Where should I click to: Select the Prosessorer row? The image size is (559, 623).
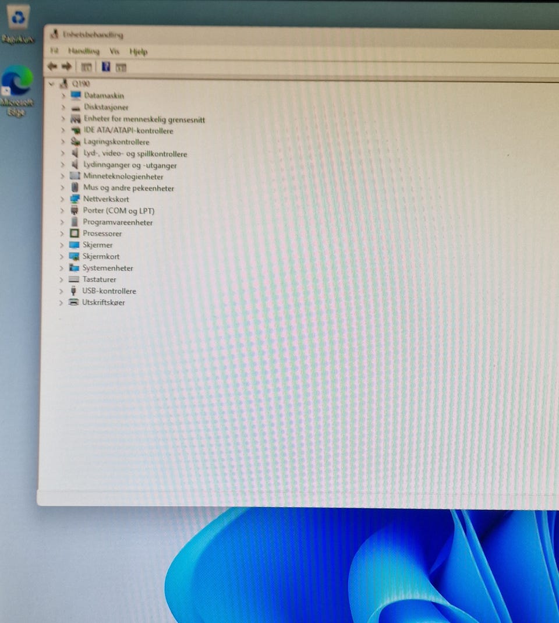(x=102, y=233)
